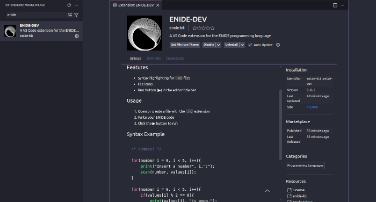Click the Categories section heading
The width and height of the screenshot is (376, 202).
tap(297, 156)
